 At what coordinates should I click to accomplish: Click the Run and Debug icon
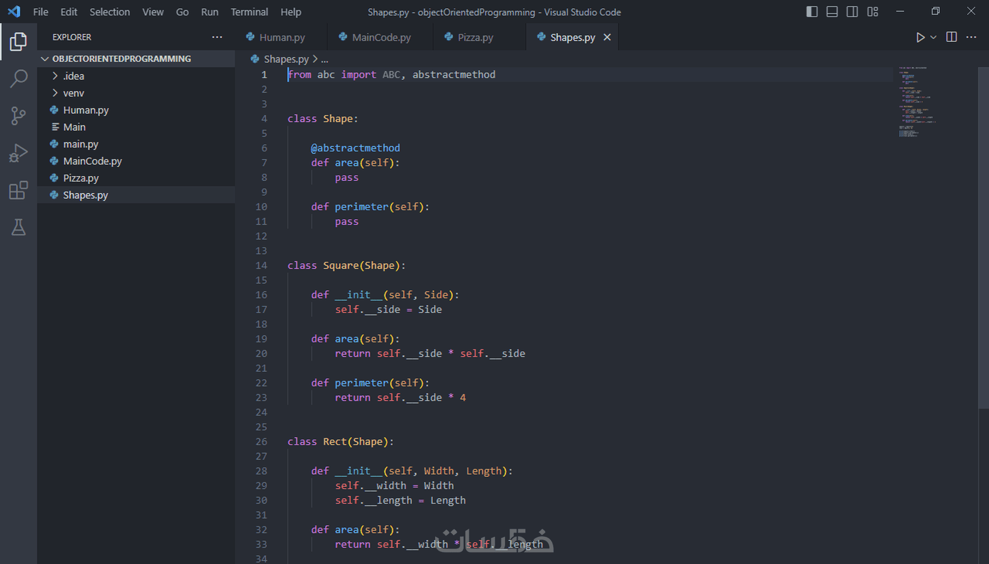coord(19,152)
